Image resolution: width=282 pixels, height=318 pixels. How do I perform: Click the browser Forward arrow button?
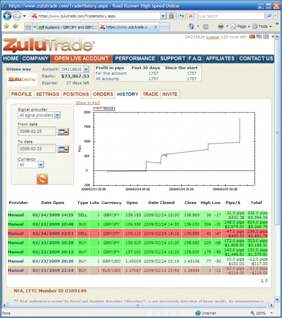17,16
